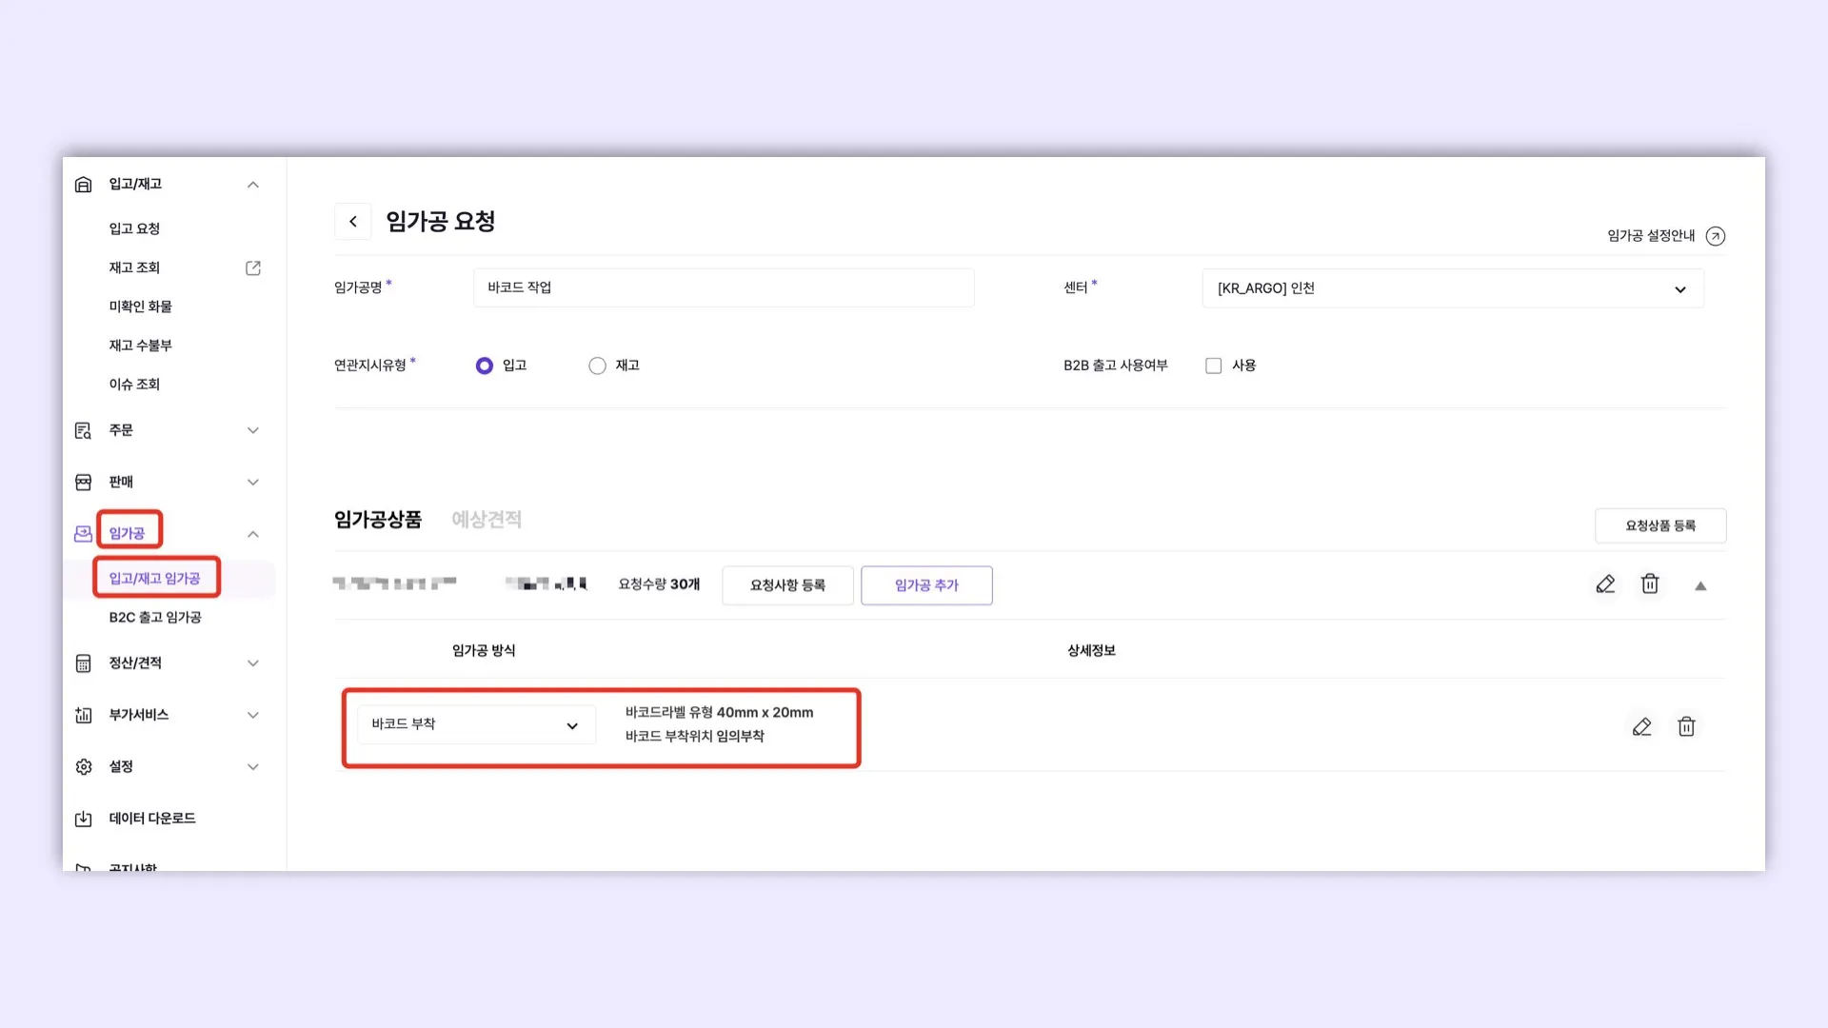
Task: Collapse the product row with the triangle arrow
Action: [1700, 586]
